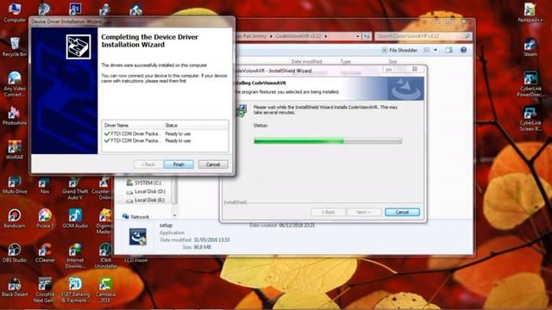The width and height of the screenshot is (552, 310).
Task: Click the refresh button beside address bar
Action: tap(367, 36)
